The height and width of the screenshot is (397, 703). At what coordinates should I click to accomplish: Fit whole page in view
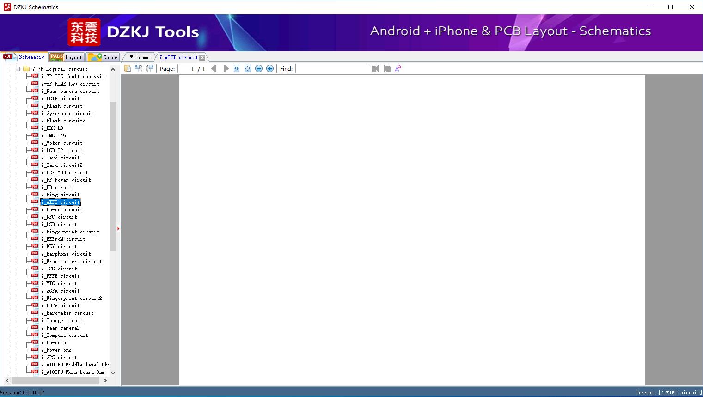248,68
